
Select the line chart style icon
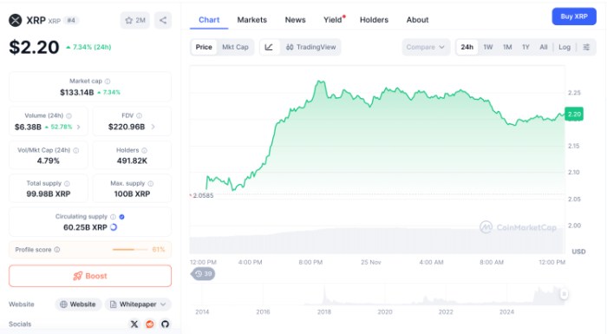tap(269, 47)
